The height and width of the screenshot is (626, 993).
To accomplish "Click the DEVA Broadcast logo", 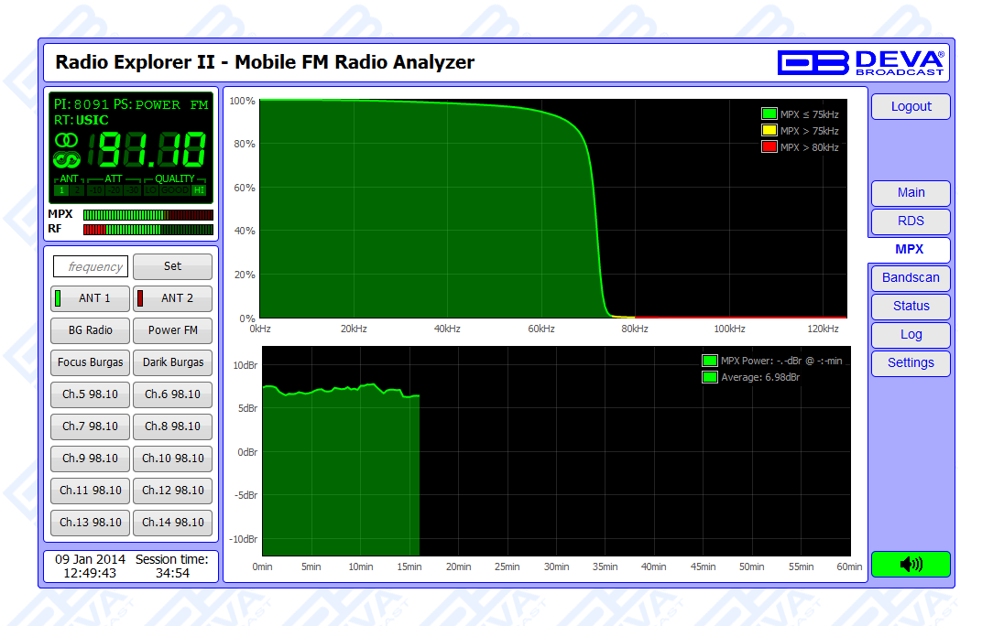I will click(x=860, y=62).
